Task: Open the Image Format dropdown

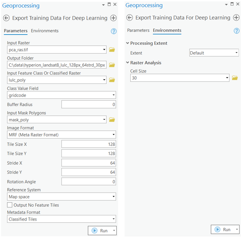Action: click(x=61, y=135)
